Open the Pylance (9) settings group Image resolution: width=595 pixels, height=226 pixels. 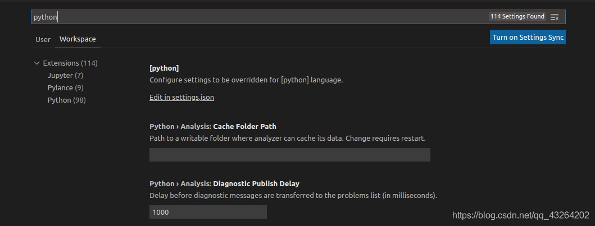pyautogui.click(x=65, y=88)
